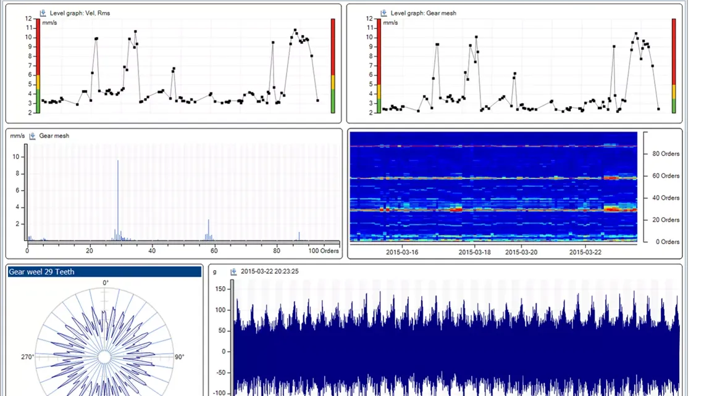The width and height of the screenshot is (704, 396).
Task: Click the waveform's vertical gray scale bar
Action: (x=232, y=338)
